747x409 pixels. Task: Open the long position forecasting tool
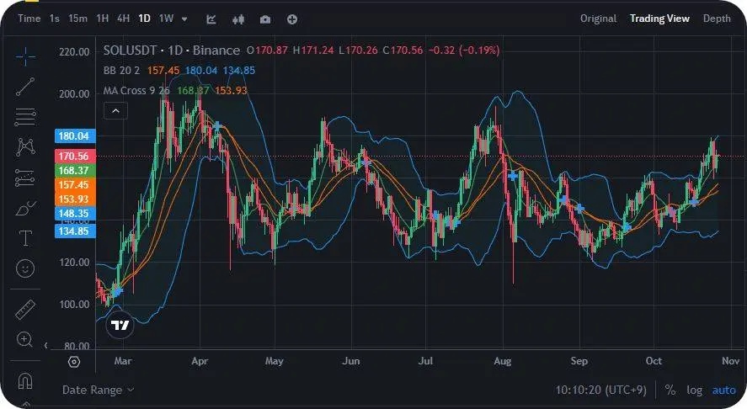[25, 177]
